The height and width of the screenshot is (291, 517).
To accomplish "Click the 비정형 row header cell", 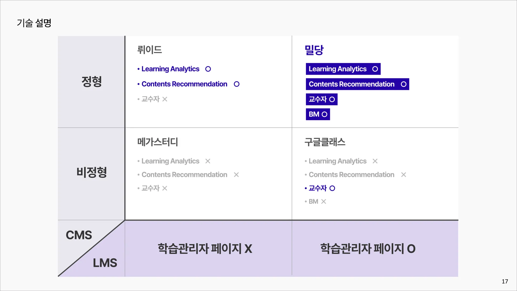I will tap(91, 172).
